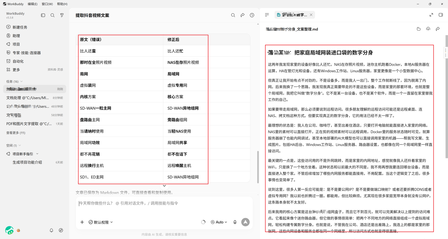Open file location folder icon

click(x=419, y=29)
